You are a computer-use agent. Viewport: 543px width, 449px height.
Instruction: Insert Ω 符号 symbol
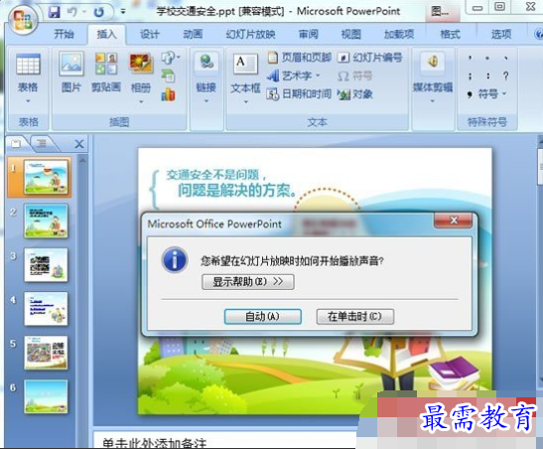(354, 75)
